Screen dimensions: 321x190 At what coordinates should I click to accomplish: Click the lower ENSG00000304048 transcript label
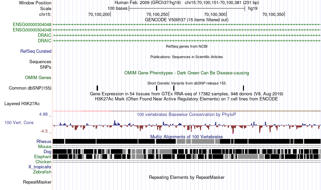coord(32,30)
